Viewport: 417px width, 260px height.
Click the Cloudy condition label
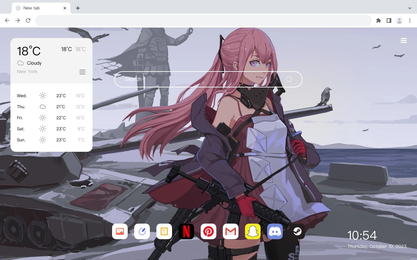pos(34,63)
